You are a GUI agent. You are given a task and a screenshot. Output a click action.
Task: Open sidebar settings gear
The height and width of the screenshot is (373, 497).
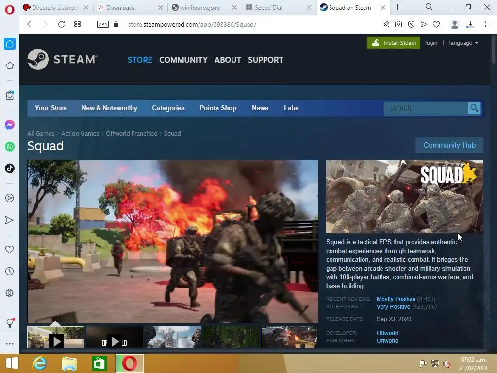click(10, 293)
